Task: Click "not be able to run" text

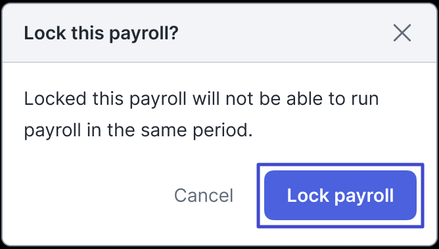Action: (x=302, y=98)
